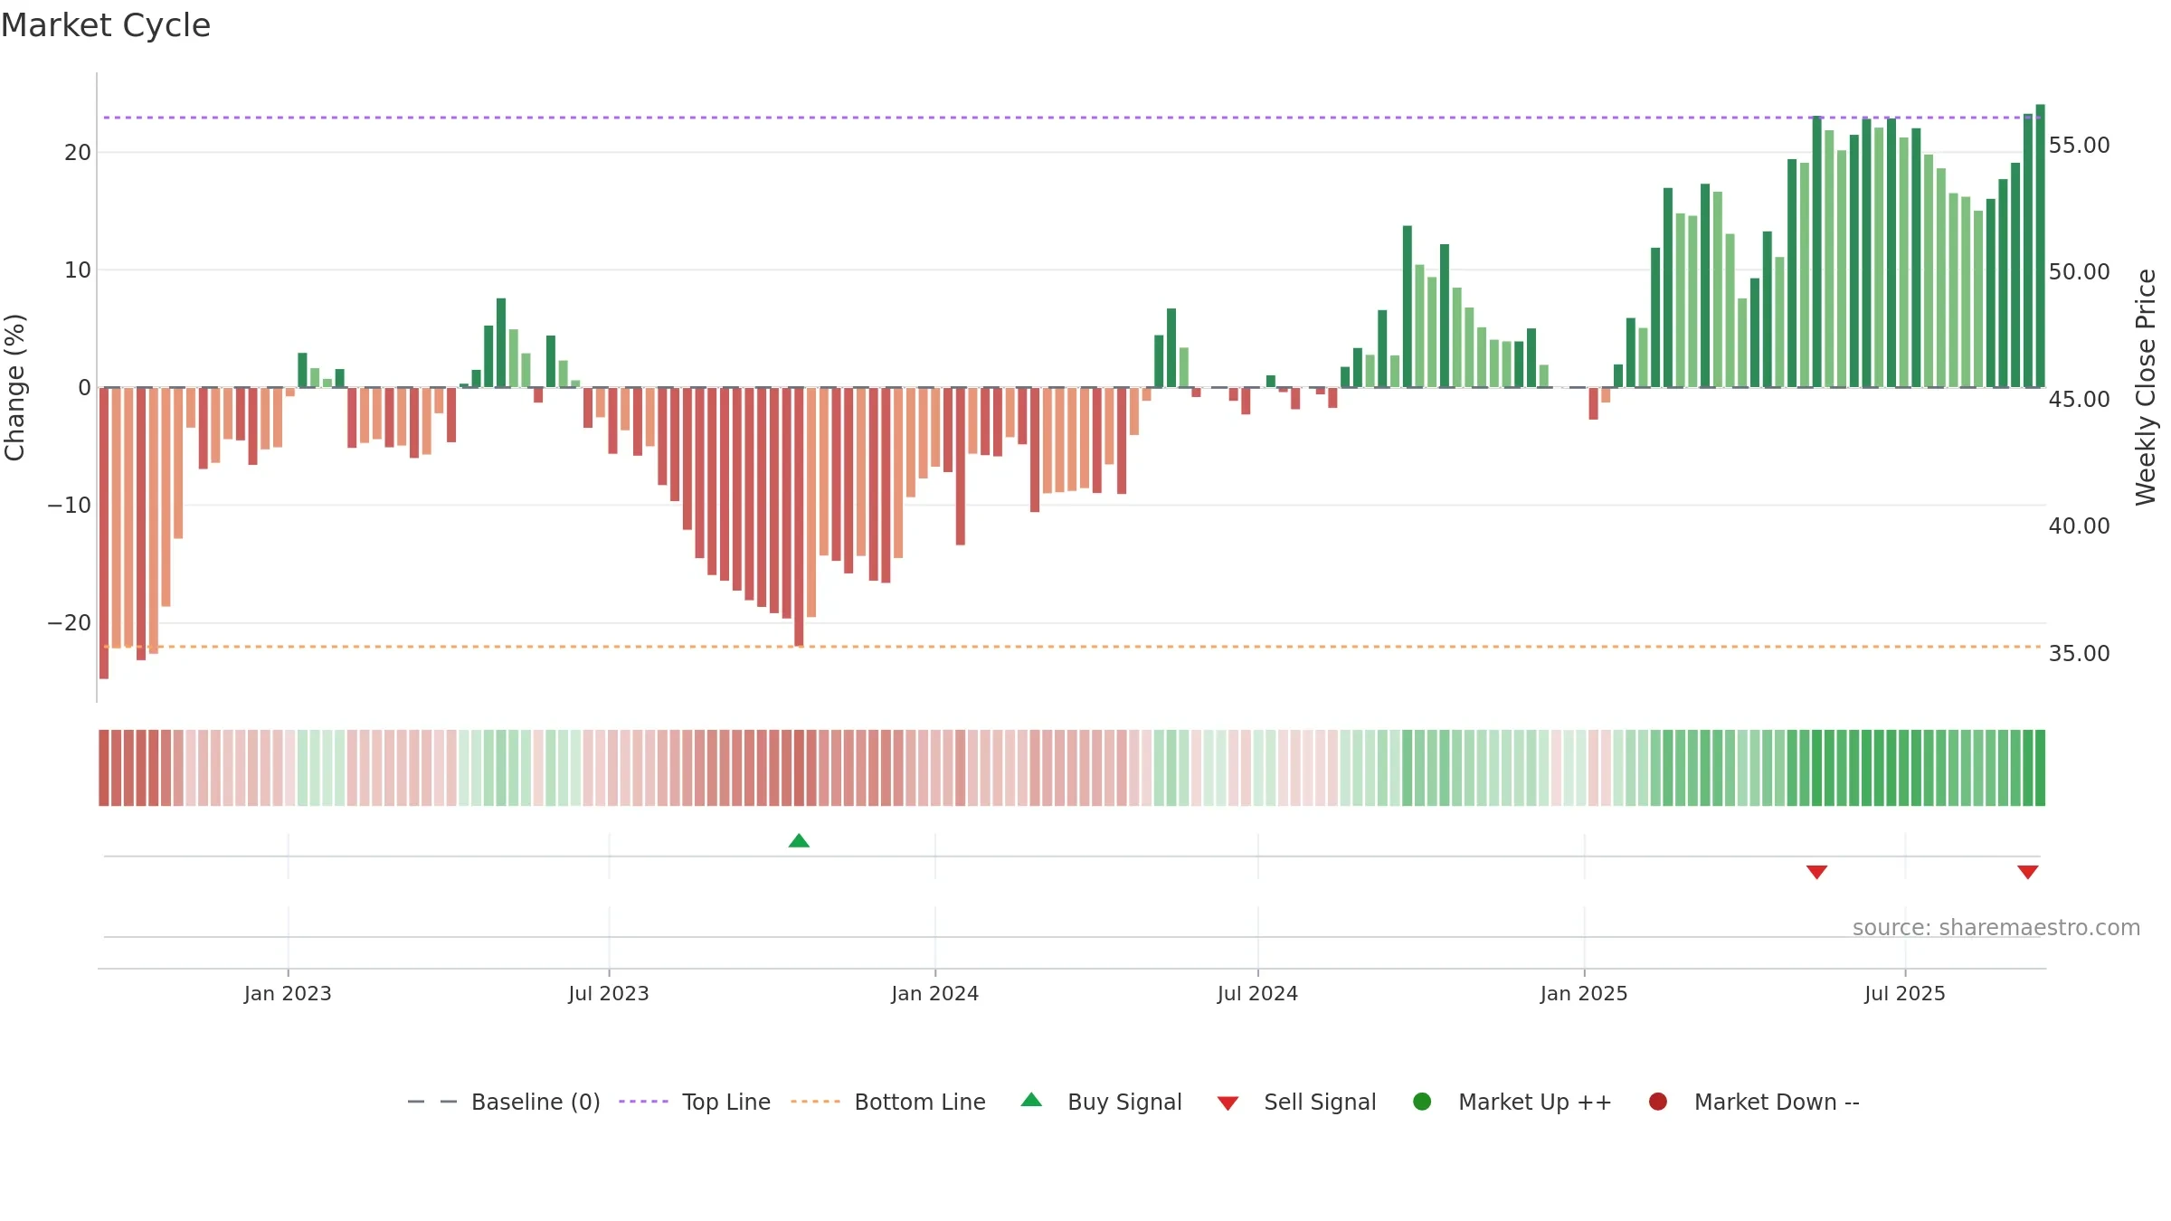Image resolution: width=2171 pixels, height=1221 pixels.
Task: Click the 55.00 price axis label
Action: 2079,146
